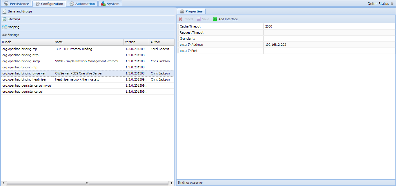Edit the Cache Timeout value 2000
The height and width of the screenshot is (186, 396).
point(329,26)
